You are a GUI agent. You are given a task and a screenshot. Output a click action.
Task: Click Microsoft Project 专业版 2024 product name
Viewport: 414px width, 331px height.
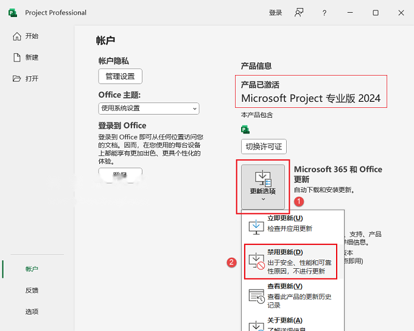(x=310, y=98)
